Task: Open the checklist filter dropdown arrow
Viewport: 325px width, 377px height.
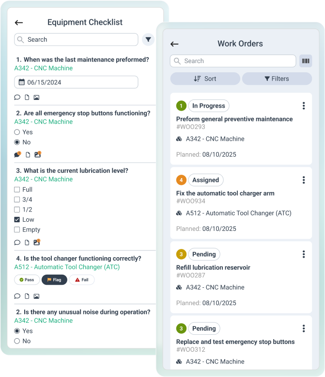Action: pos(148,39)
